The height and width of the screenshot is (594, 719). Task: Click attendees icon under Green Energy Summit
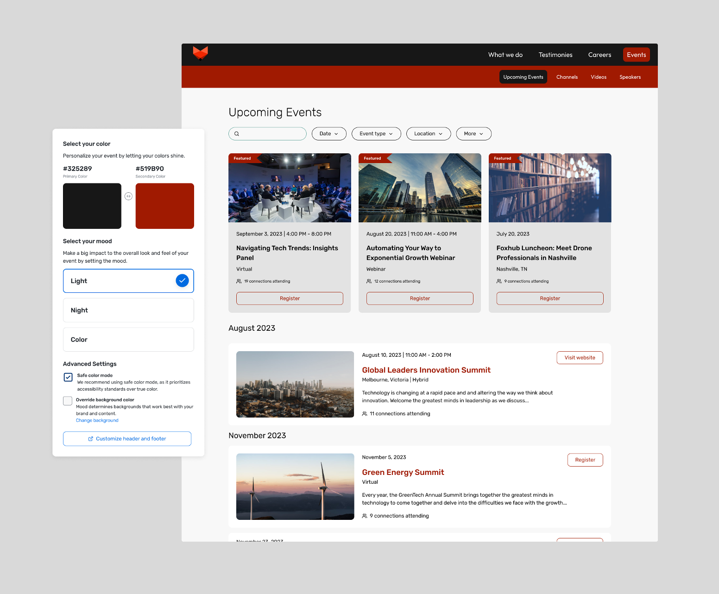point(365,516)
